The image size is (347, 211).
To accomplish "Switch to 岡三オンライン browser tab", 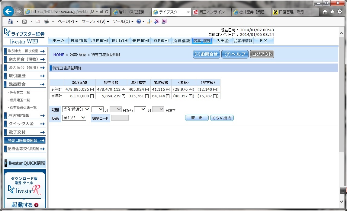I will [212, 12].
